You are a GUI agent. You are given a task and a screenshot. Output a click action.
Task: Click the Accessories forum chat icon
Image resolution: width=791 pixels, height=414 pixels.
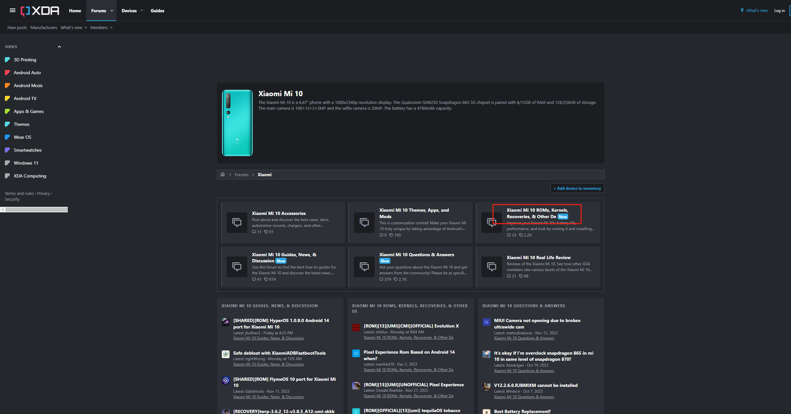coord(237,222)
